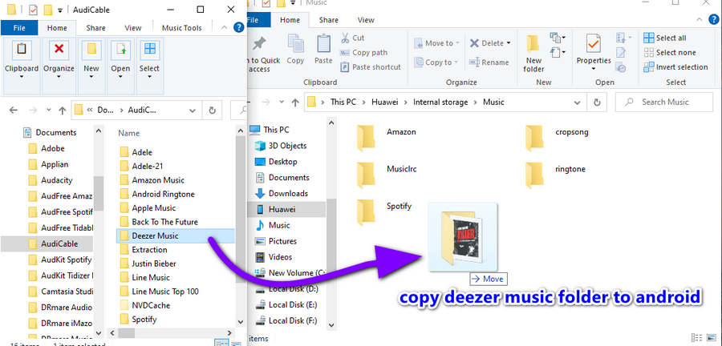Select the Spotify folder in Music window
This screenshot has width=722, height=346.
(384, 211)
